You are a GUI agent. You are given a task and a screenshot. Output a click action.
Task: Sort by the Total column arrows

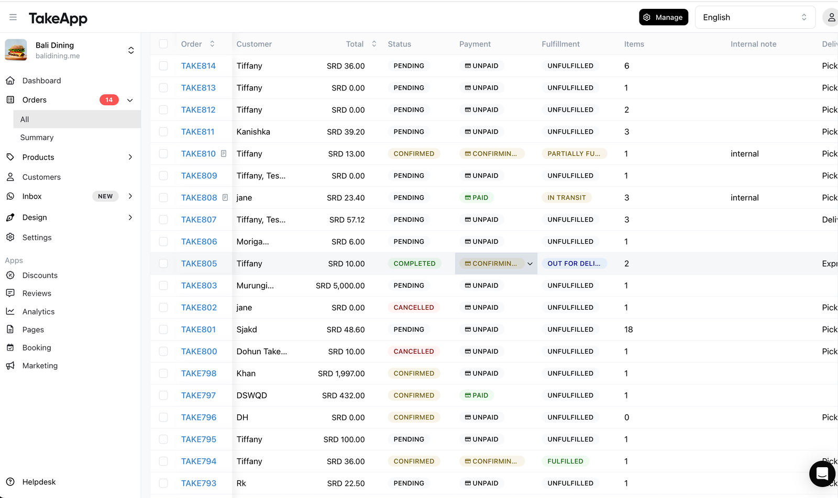tap(374, 44)
